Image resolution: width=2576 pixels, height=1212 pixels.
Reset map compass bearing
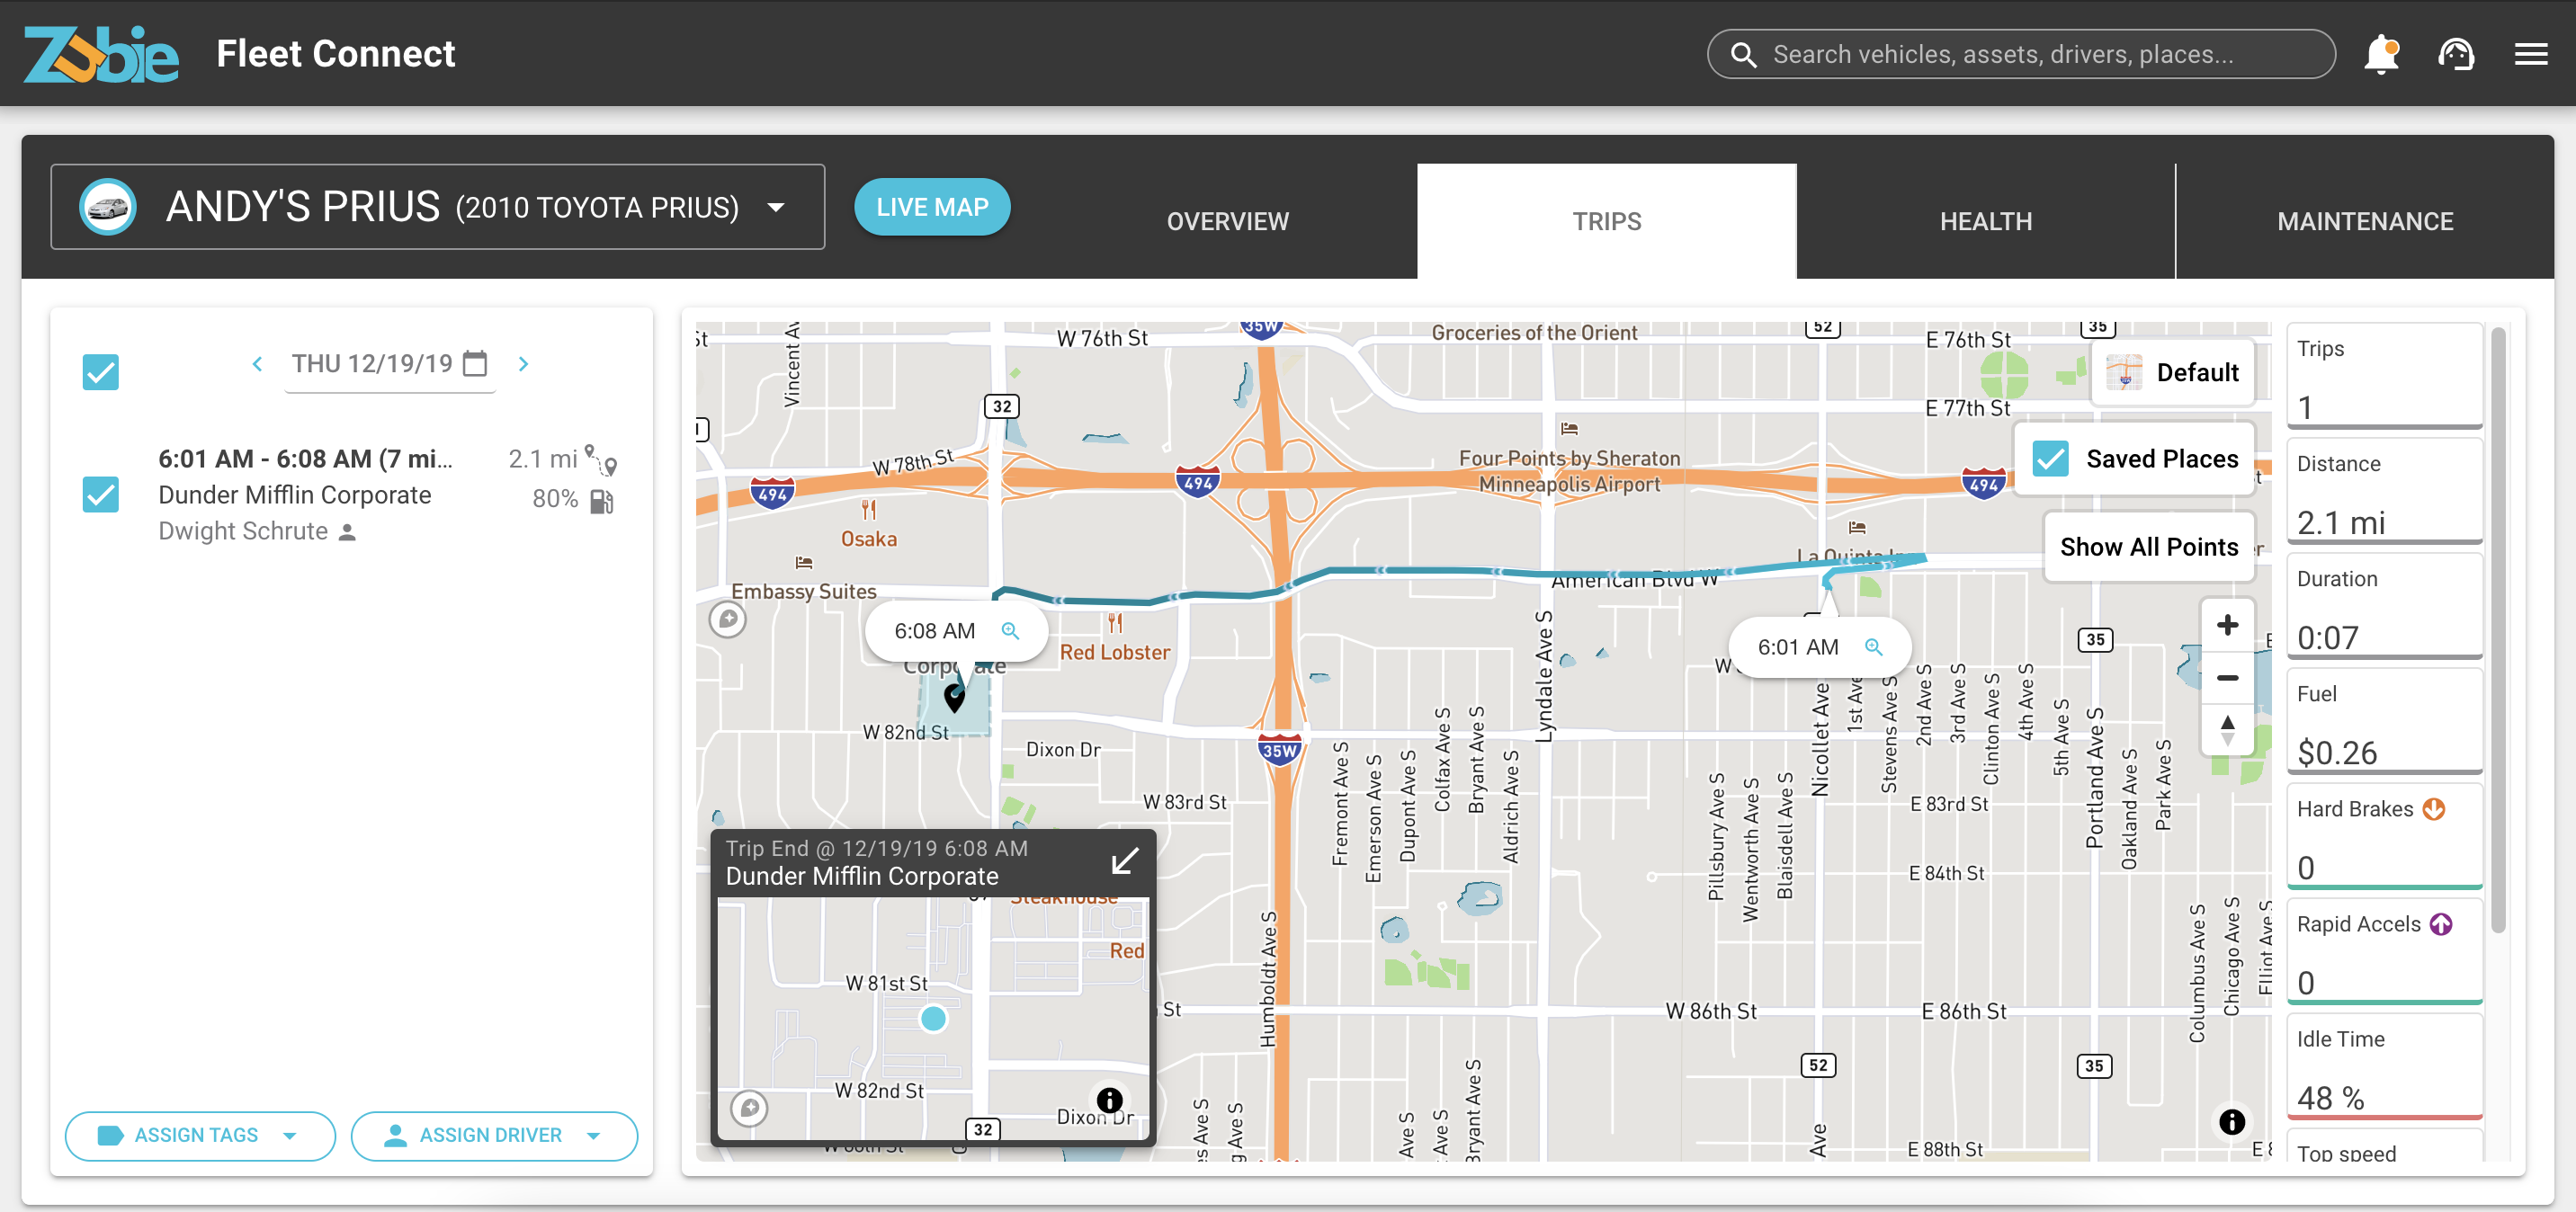coord(2227,729)
